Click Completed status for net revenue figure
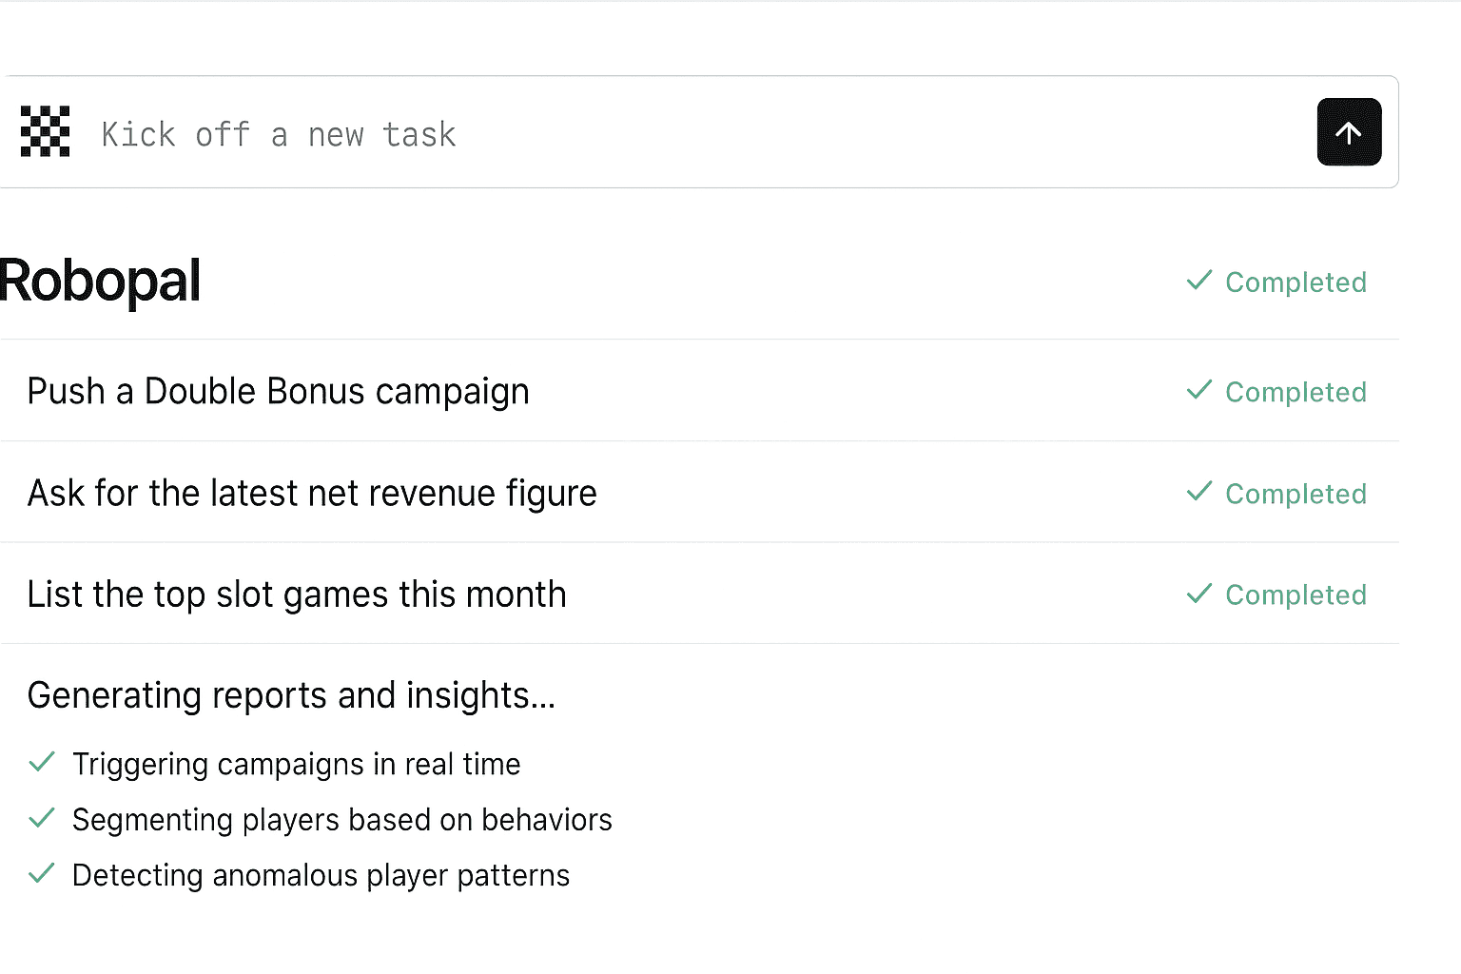Viewport: 1461px width, 974px height. [1295, 494]
